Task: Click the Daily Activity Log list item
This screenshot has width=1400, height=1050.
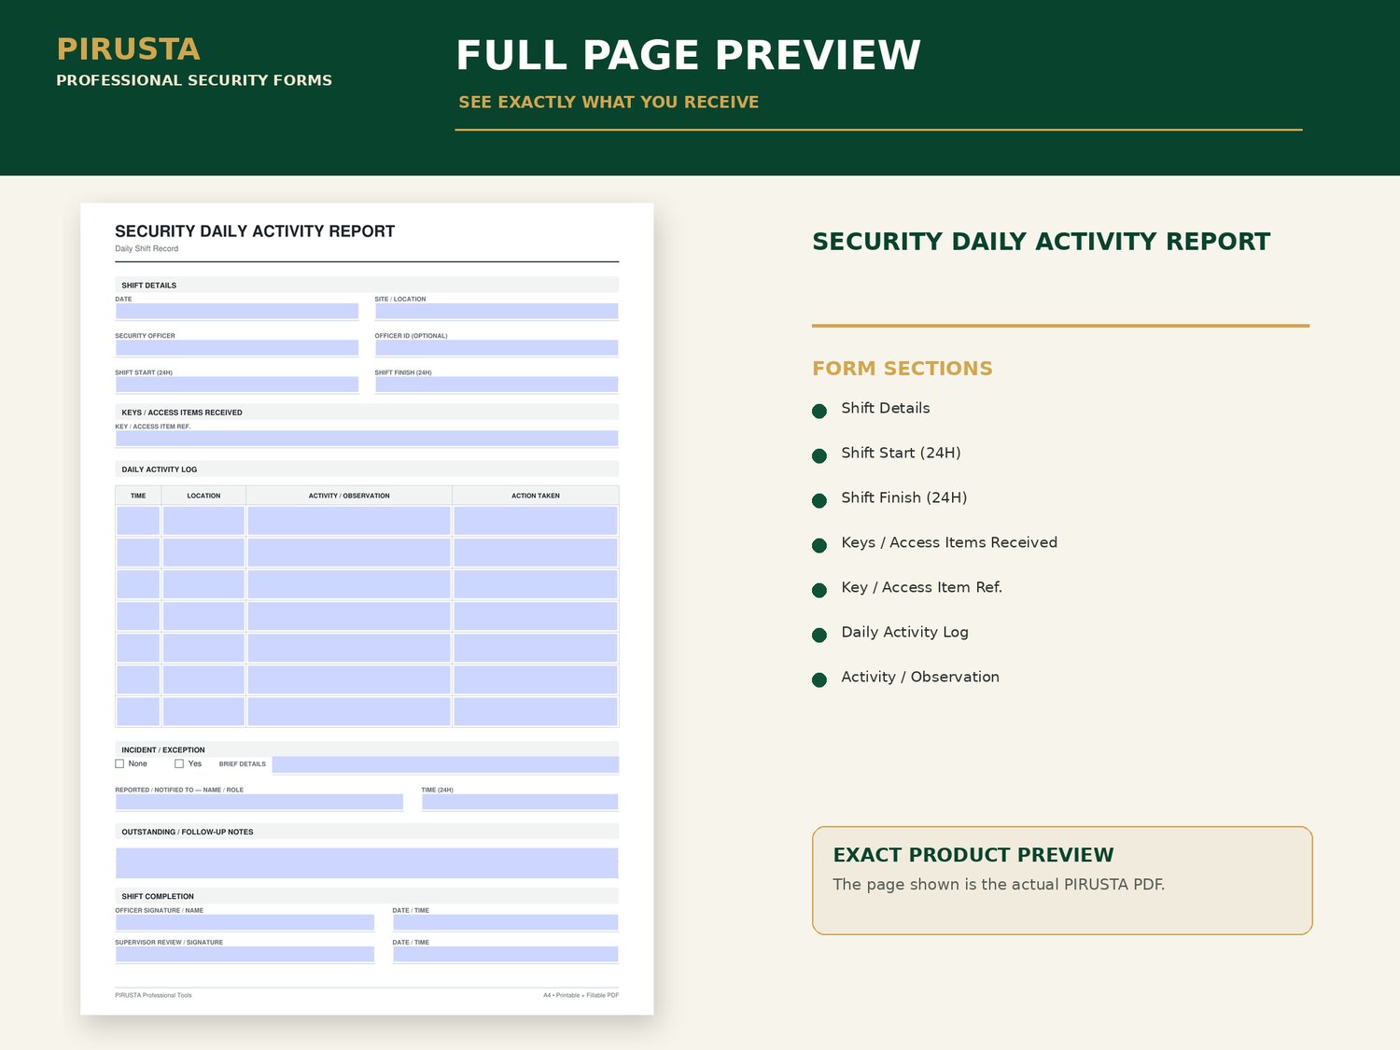Action: (x=905, y=632)
